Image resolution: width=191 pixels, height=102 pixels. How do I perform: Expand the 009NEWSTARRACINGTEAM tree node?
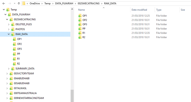coord(7,98)
